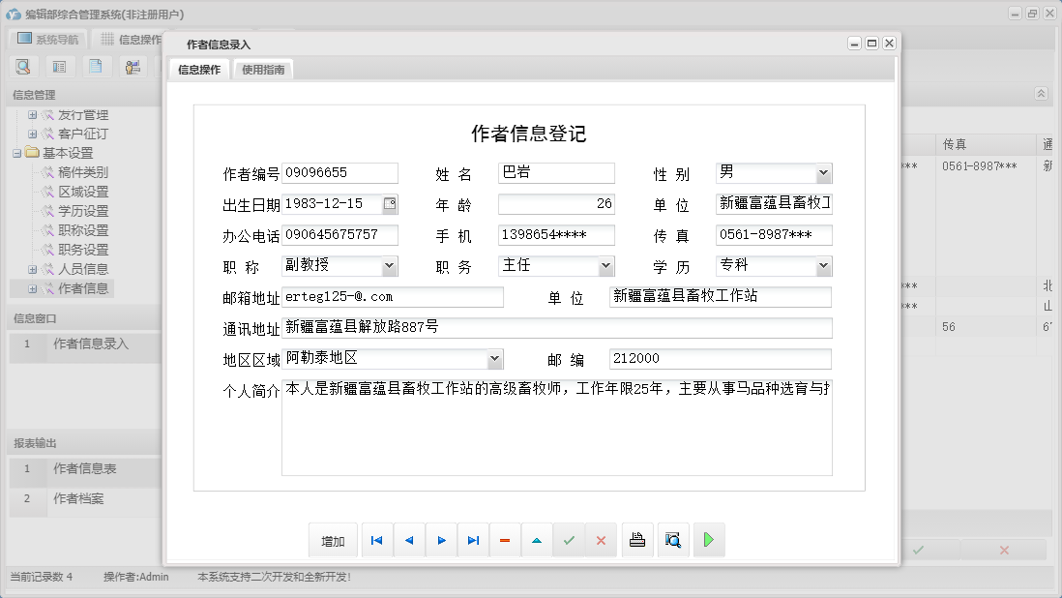Collapse the panel with the top-right chevron
Screen dimensions: 1062x598
click(x=1041, y=94)
